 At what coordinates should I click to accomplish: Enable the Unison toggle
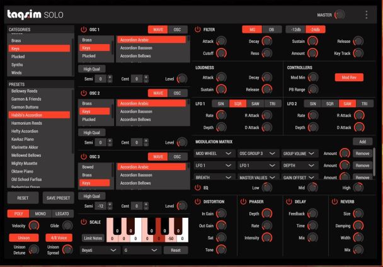tap(24, 237)
